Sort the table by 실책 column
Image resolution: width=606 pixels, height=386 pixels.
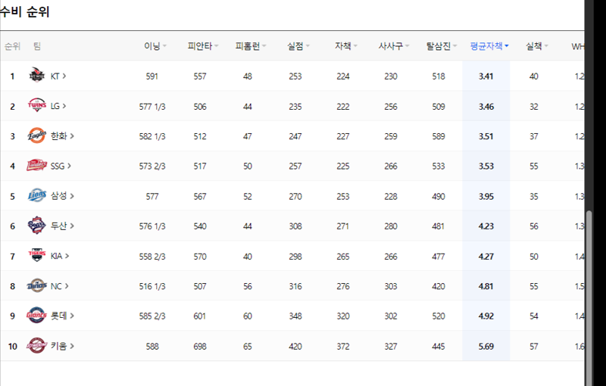click(537, 46)
